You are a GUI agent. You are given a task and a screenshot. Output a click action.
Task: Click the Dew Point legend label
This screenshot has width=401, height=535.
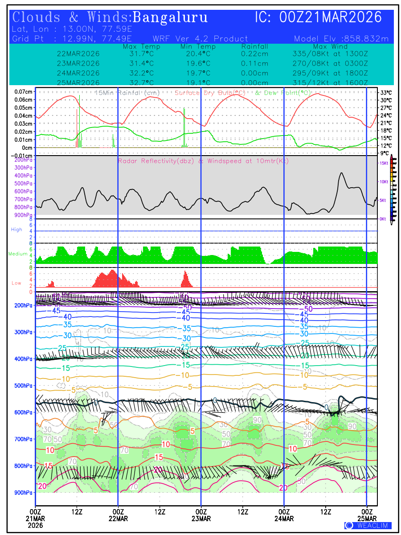[282, 93]
